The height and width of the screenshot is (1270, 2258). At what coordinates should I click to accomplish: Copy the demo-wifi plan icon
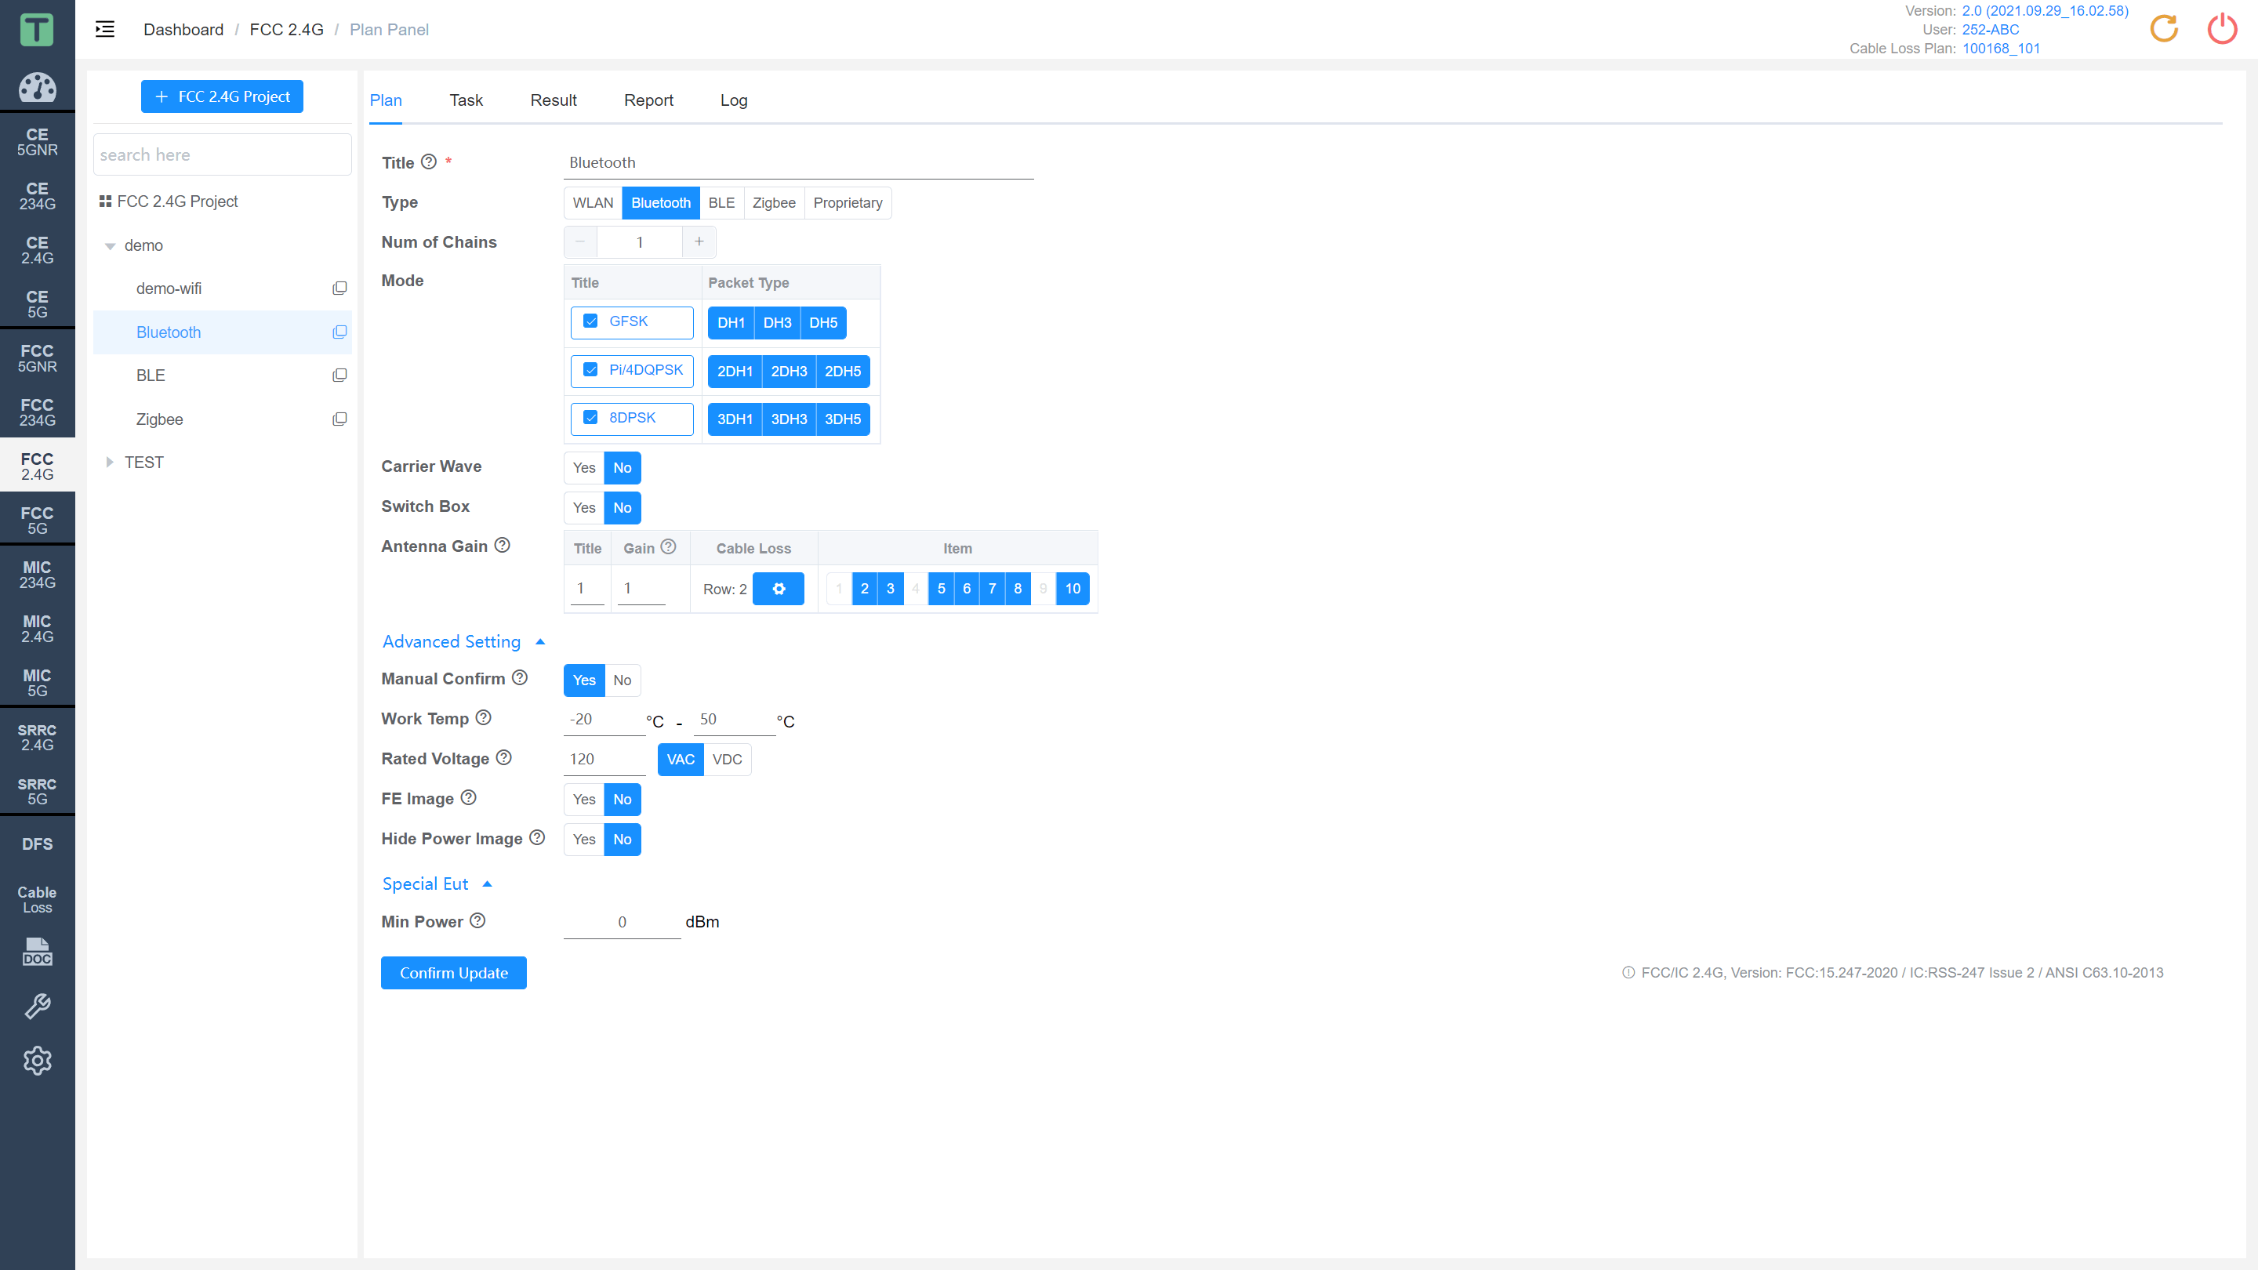(x=339, y=288)
